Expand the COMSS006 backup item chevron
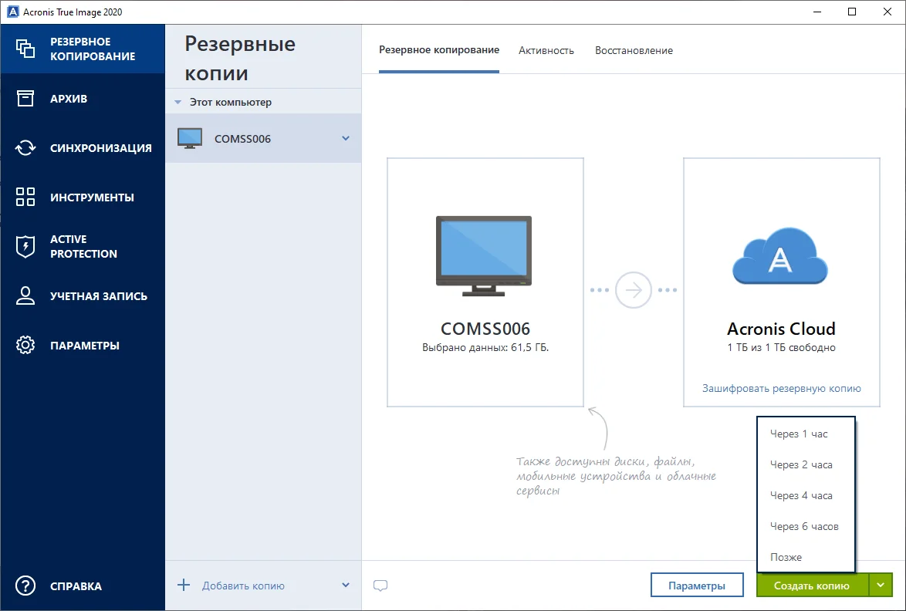 click(x=346, y=139)
